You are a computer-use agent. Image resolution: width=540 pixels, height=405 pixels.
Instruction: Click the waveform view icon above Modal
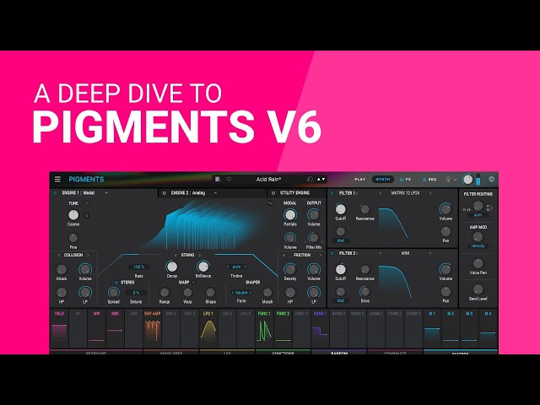[x=270, y=203]
